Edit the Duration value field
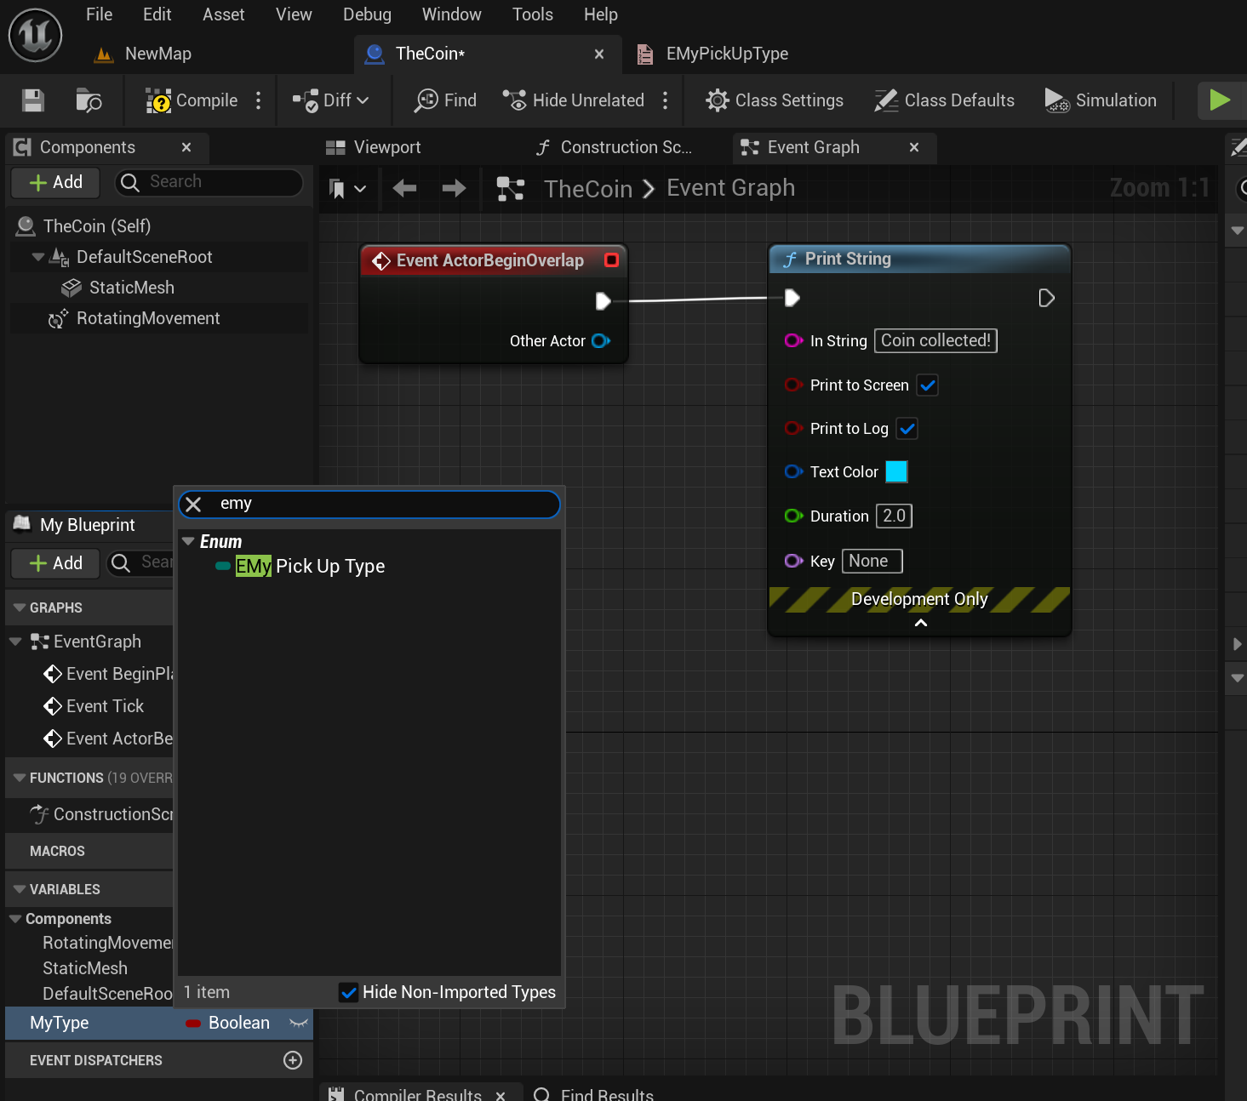1247x1101 pixels. (894, 516)
